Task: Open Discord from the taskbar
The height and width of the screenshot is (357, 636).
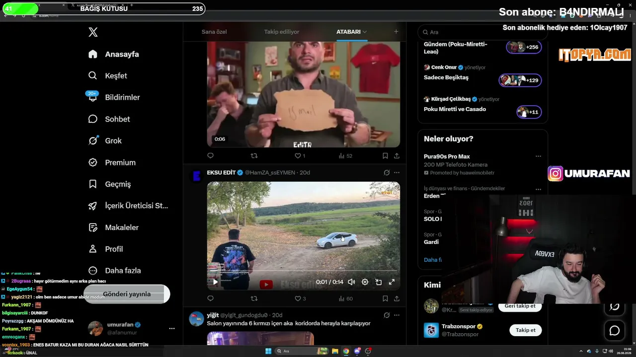Action: (x=357, y=351)
